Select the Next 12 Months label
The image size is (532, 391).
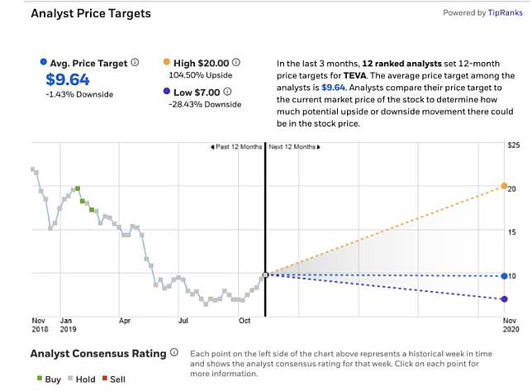click(293, 147)
